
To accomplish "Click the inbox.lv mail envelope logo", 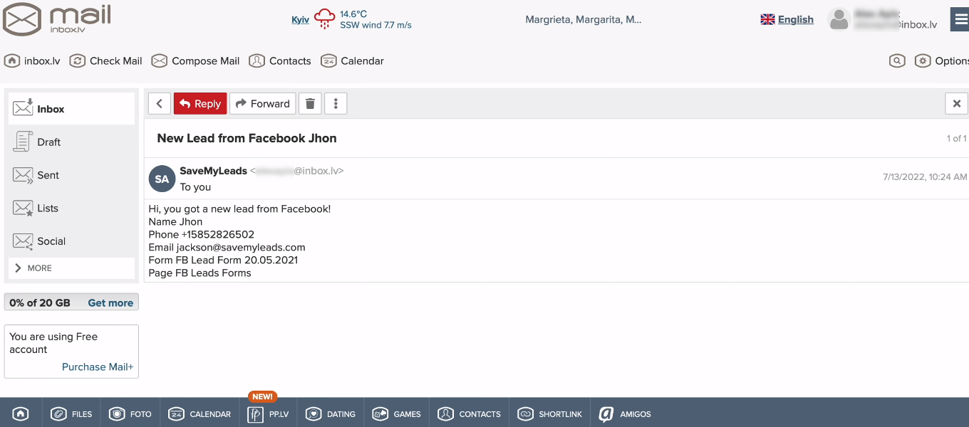I will pyautogui.click(x=23, y=19).
